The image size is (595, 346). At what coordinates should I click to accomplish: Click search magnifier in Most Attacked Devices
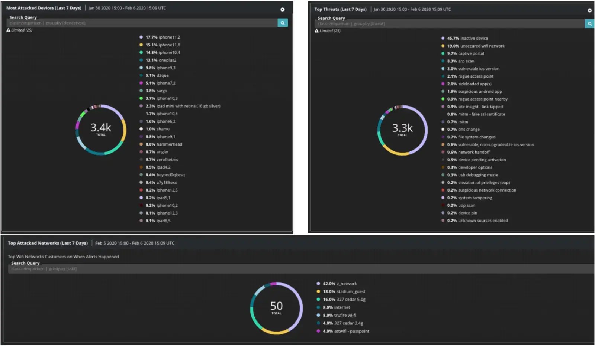pyautogui.click(x=283, y=23)
